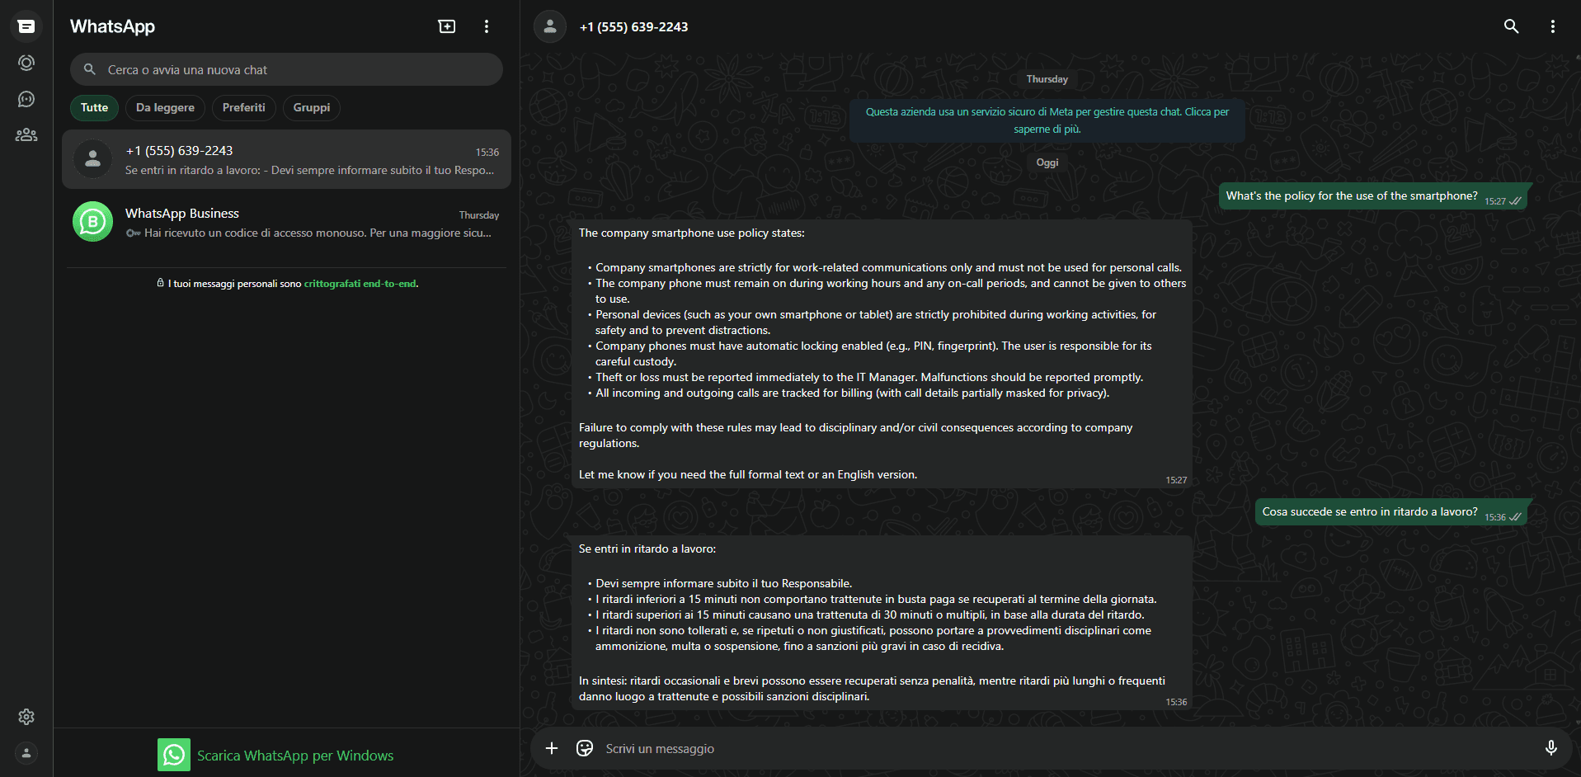Enable the Preferiti chat filter
Viewport: 1581px width, 777px height.
(x=243, y=107)
